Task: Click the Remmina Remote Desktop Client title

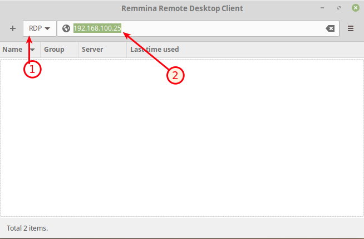Action: click(x=182, y=8)
